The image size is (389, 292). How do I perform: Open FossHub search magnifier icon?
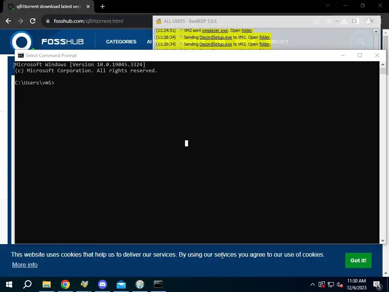pos(361,41)
